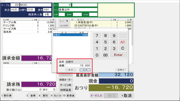Click the 請求残 amount 16,720
Viewport: 180px width, 101px height.
coord(39,84)
